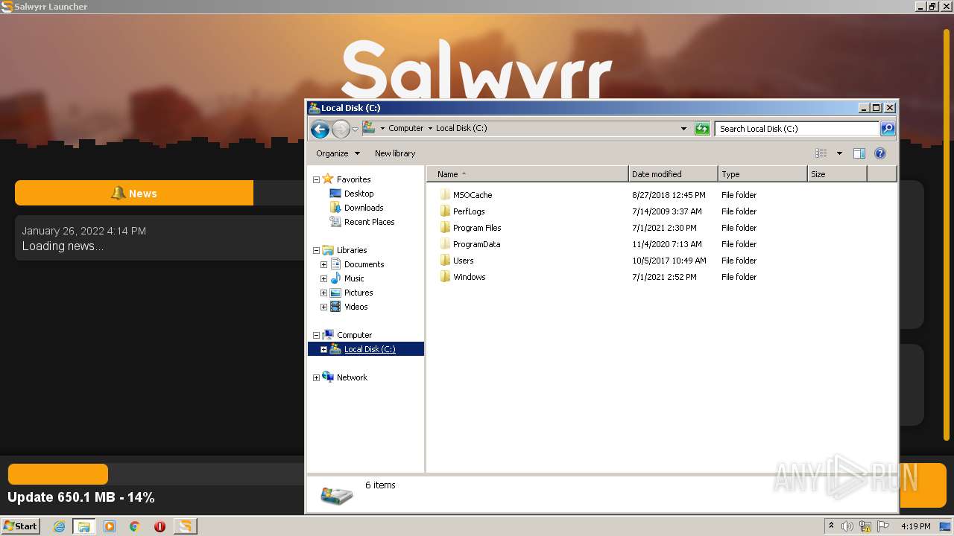This screenshot has width=954, height=536.
Task: Select Recent Places under Favorites
Action: point(369,222)
